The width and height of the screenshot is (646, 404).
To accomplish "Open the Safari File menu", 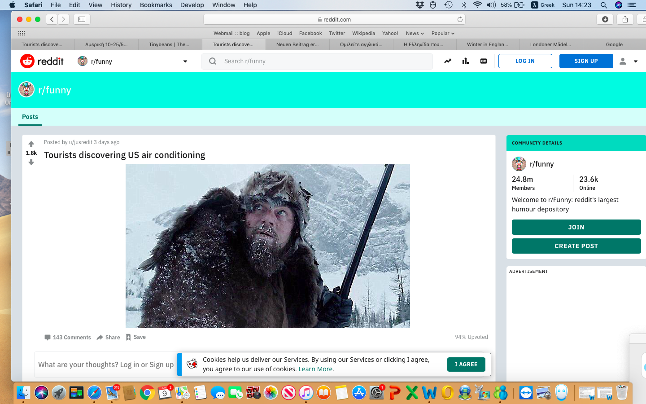I will click(x=56, y=5).
